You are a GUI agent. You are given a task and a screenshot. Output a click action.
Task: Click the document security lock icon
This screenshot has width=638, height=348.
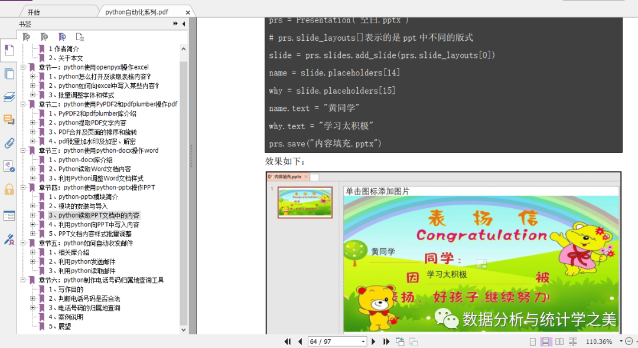click(9, 191)
